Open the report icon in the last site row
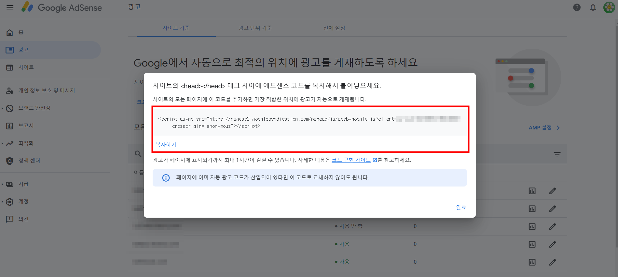Screen dimensions: 618x277 tap(532, 262)
